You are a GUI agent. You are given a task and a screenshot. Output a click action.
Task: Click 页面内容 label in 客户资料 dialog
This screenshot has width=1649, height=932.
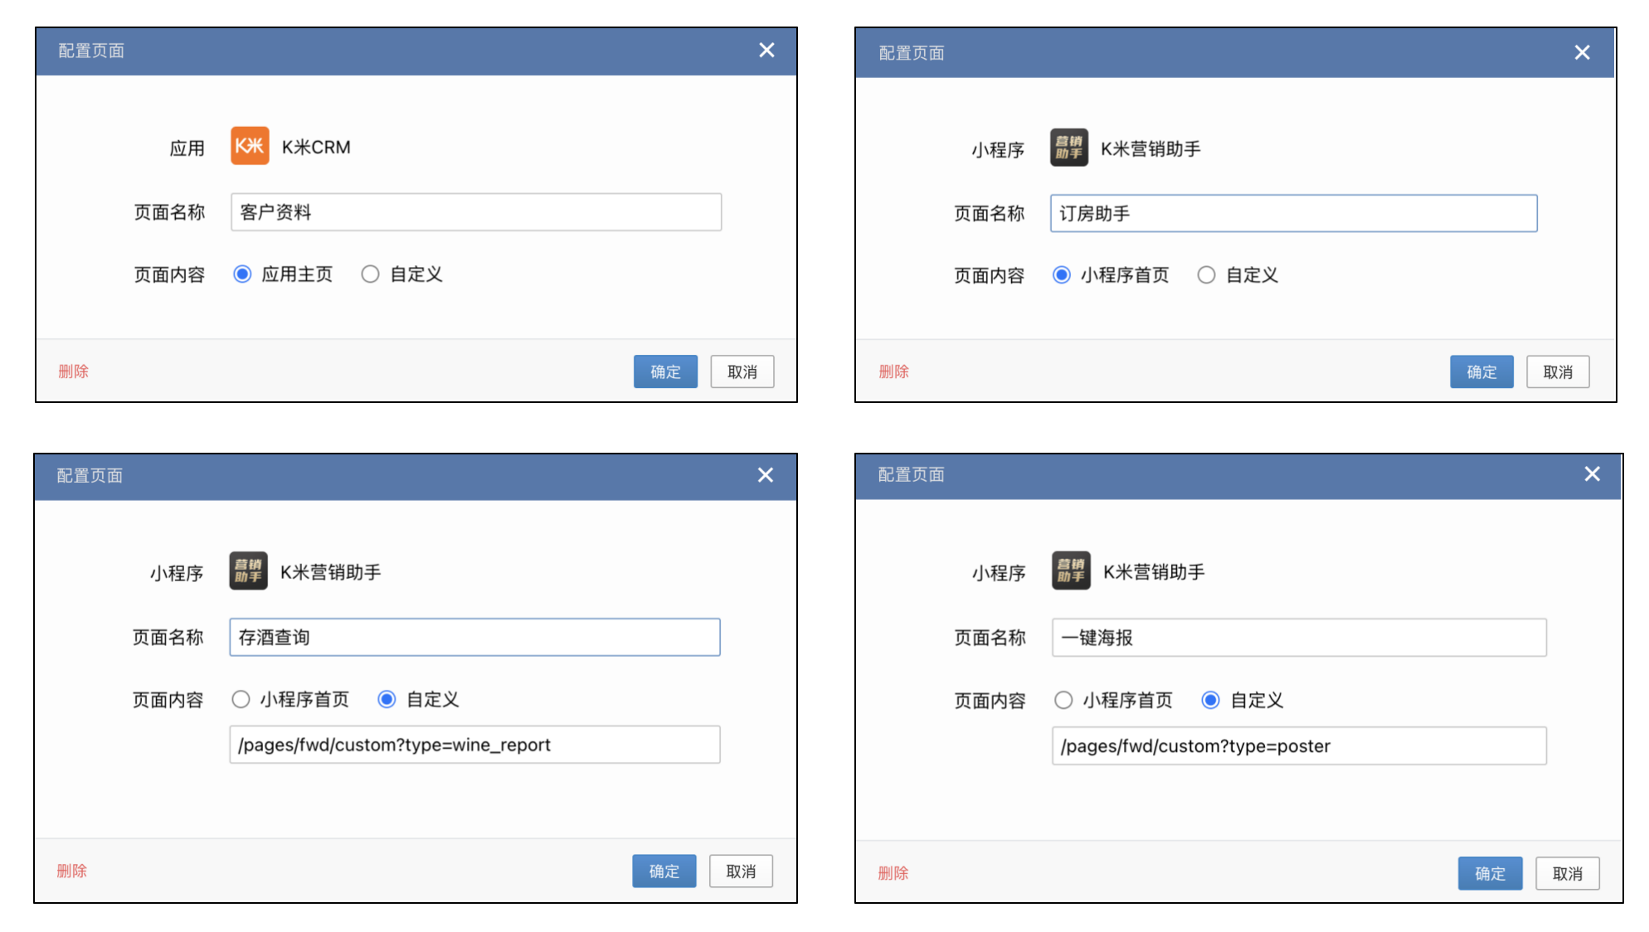[x=169, y=274]
